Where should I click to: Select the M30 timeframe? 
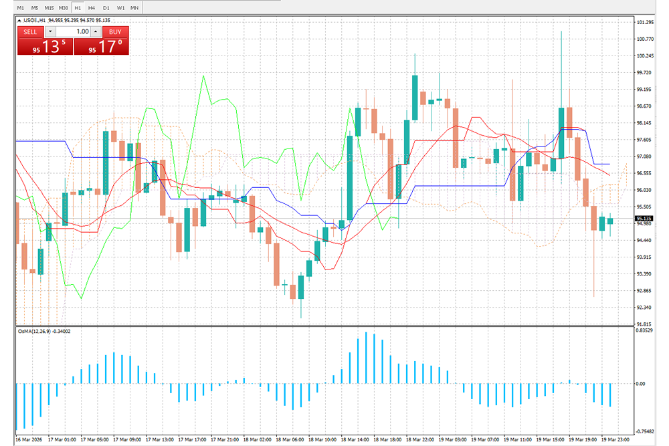coord(63,7)
